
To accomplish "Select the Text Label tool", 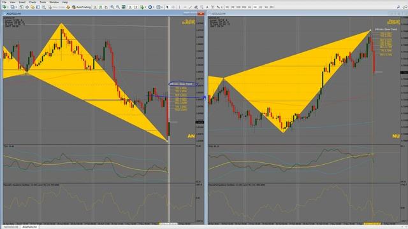I will [x=212, y=7].
